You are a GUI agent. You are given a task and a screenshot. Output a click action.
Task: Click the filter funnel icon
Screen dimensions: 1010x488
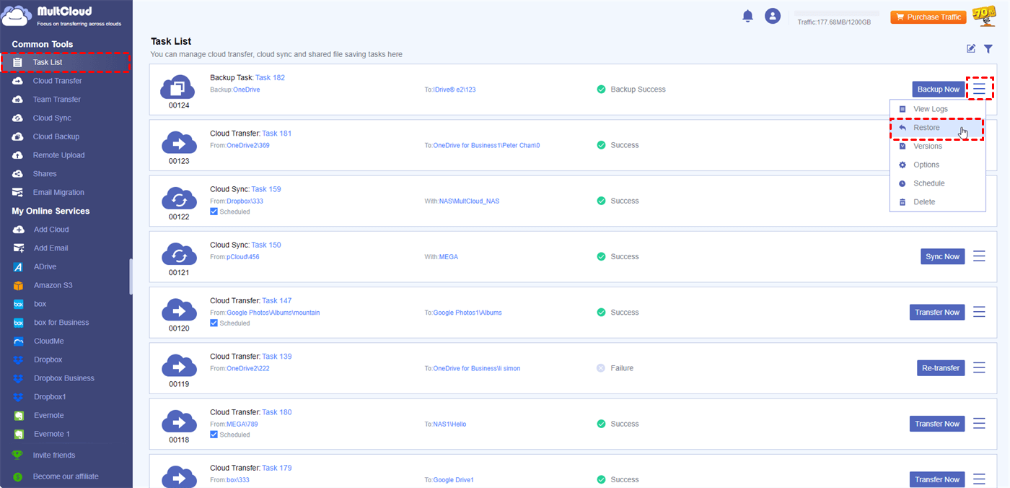pyautogui.click(x=988, y=49)
